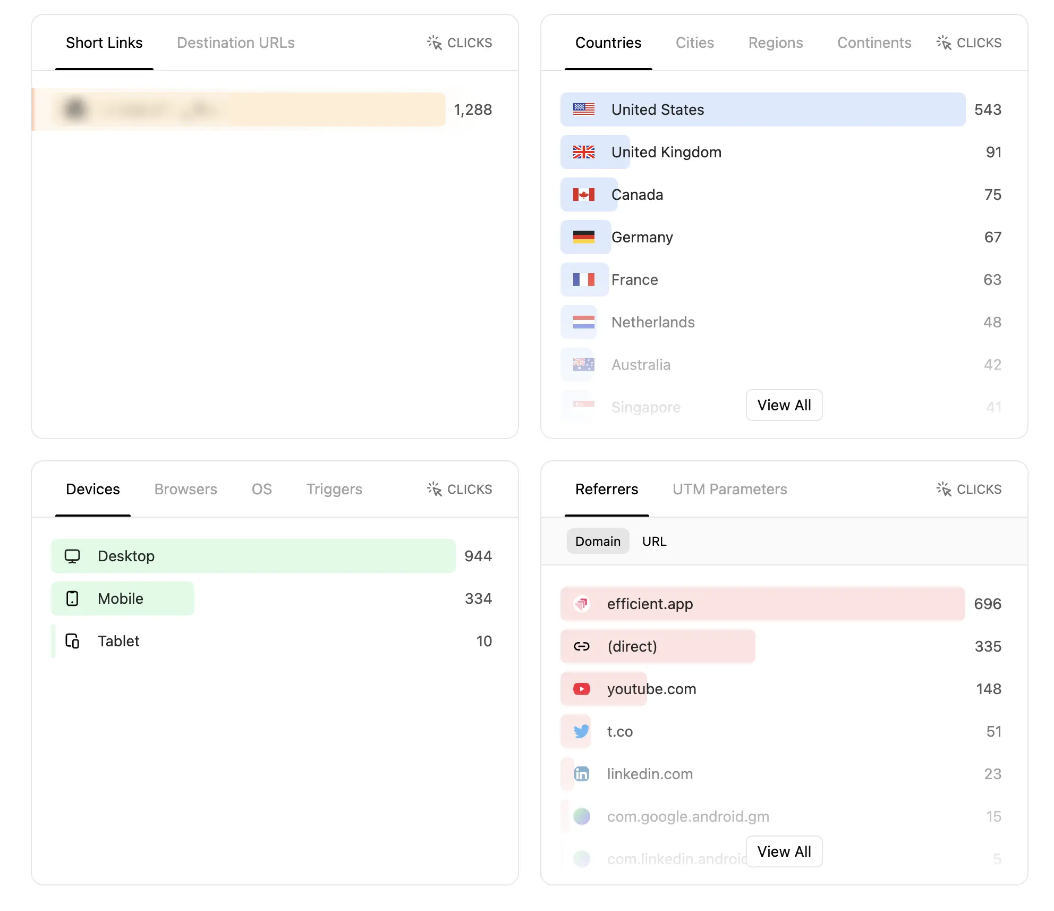Click the Tablet icon in Devices
The width and height of the screenshot is (1054, 911).
72,641
